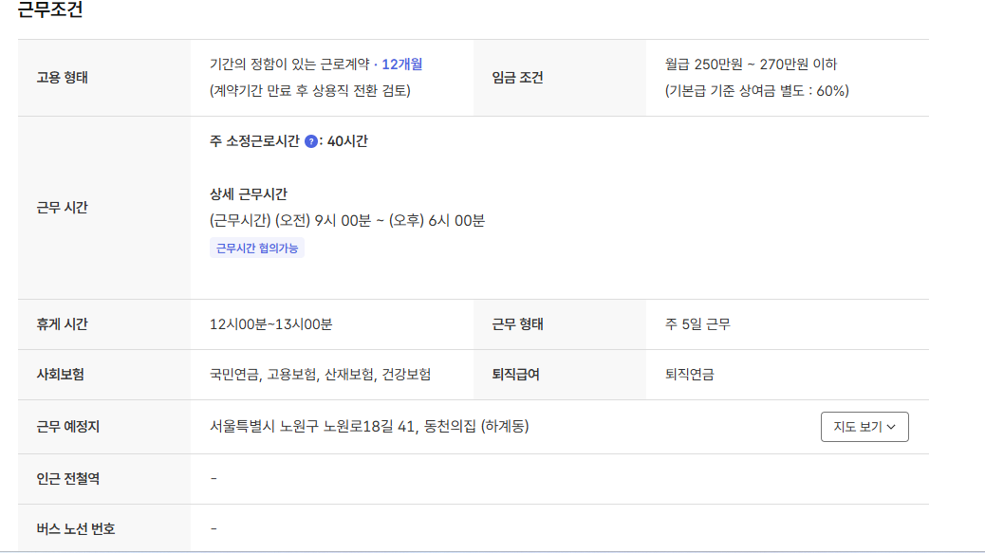985x553 pixels.
Task: Click the 12시00분~13시00분 break time text
Action: coord(271,324)
